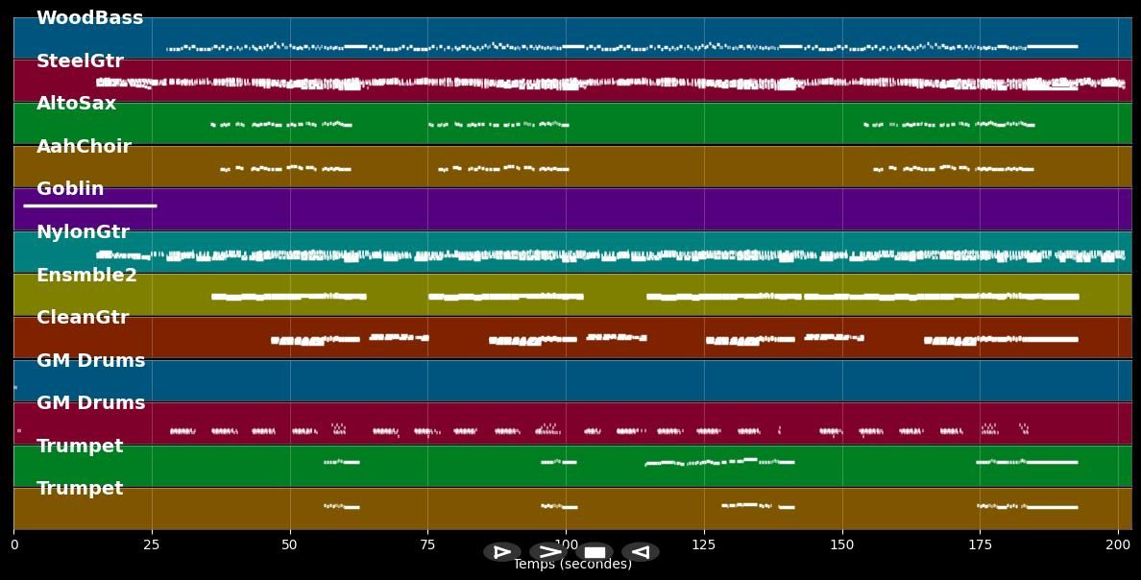Screen dimensions: 1141x580
Task: Click the 50 seconds timeline tick
Action: tap(289, 544)
